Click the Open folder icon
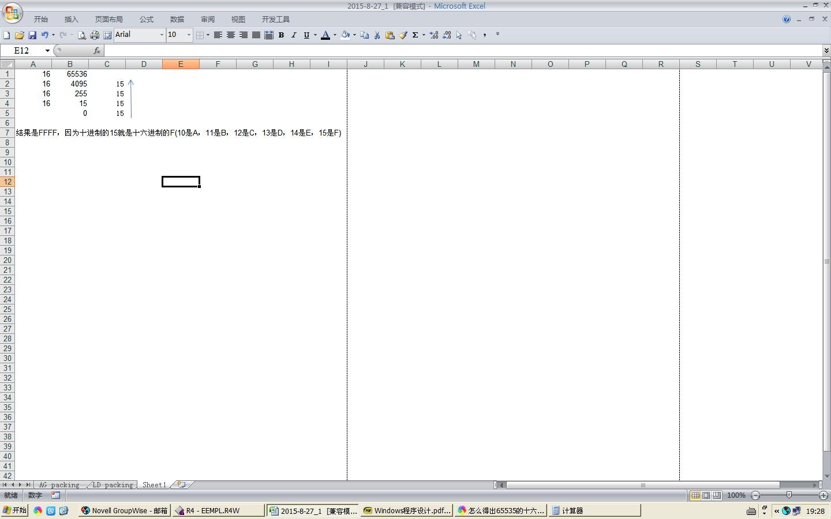The width and height of the screenshot is (831, 519). [x=20, y=35]
